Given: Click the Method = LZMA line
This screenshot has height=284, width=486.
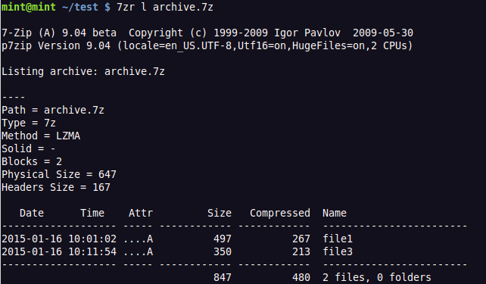Looking at the screenshot, I should coord(41,136).
